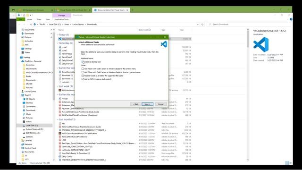
Task: Select Pictures in Quick access sidebar
Action: coord(28,37)
